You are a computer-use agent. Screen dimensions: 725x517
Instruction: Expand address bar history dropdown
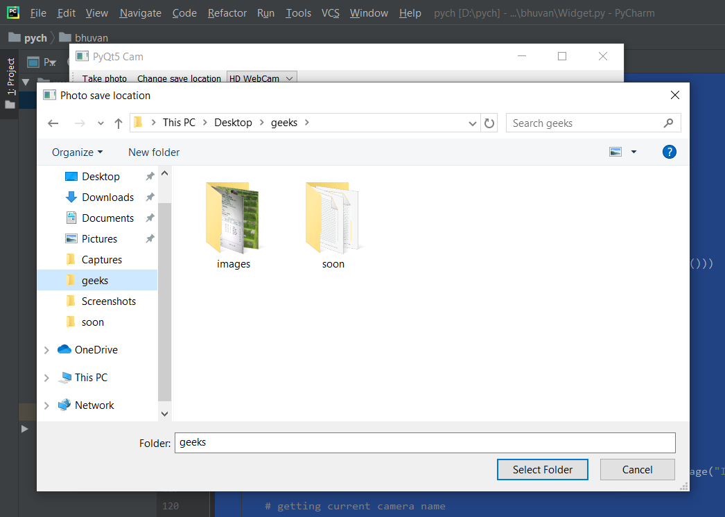[x=473, y=123]
